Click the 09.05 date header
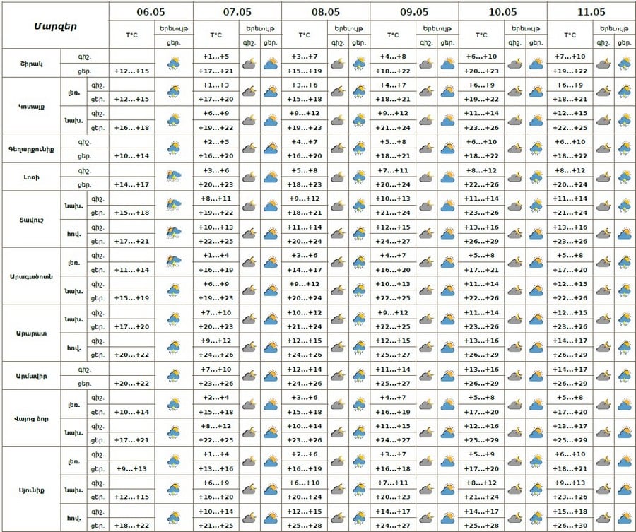The width and height of the screenshot is (636, 532). point(414,12)
